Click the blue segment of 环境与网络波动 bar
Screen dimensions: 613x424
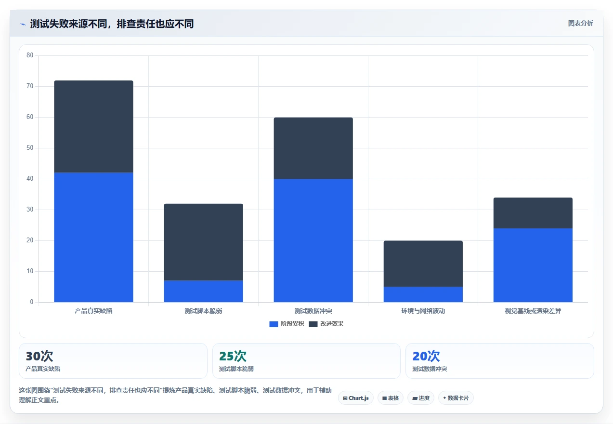pos(423,294)
